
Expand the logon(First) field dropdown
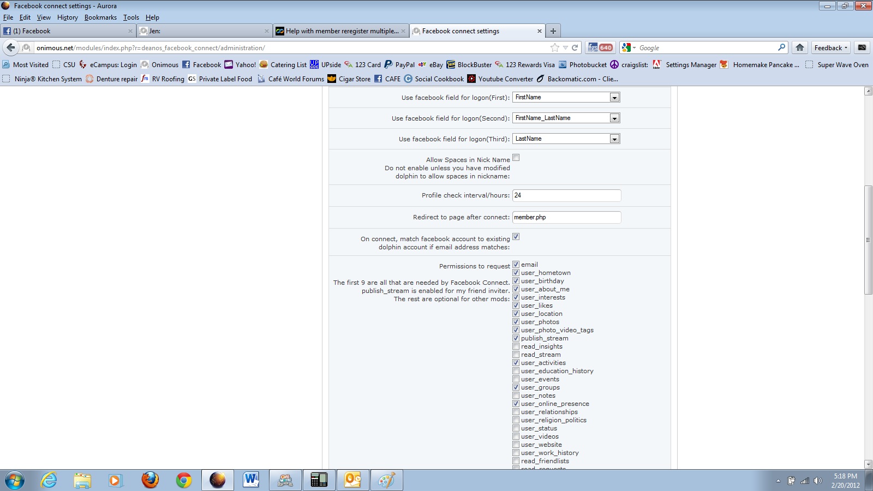[614, 98]
